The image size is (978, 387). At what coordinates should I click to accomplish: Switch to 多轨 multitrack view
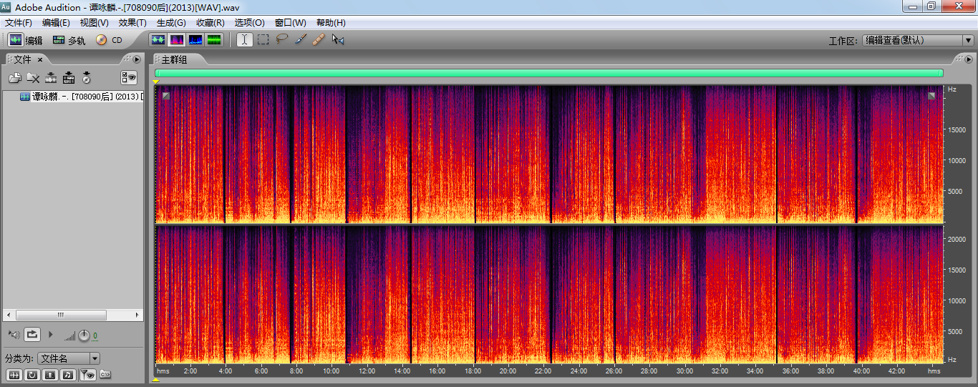pos(69,40)
